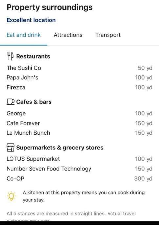Select Le Munch Bunch entry

pos(79,133)
